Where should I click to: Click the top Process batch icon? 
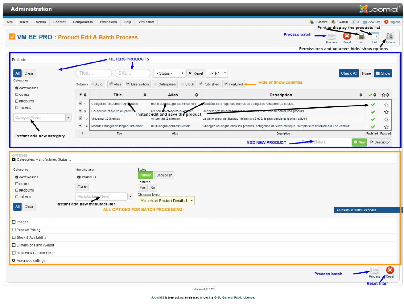click(x=331, y=36)
